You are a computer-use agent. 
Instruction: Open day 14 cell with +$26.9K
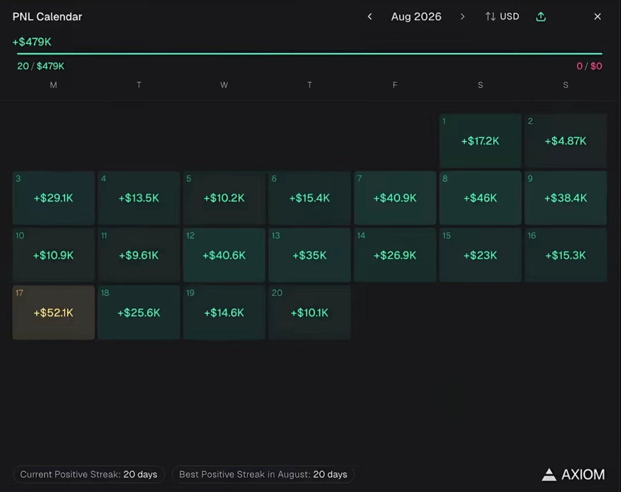pos(395,255)
